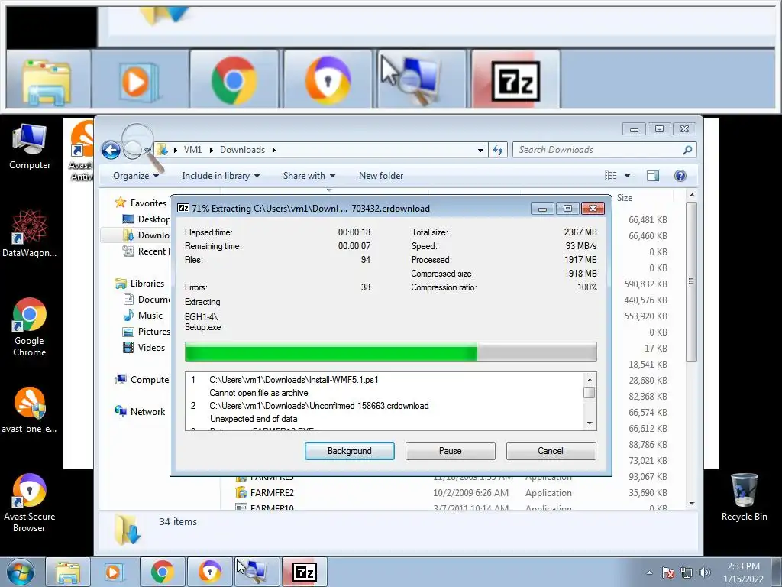
Task: Cancel the 7-Zip extraction
Action: coord(551,451)
